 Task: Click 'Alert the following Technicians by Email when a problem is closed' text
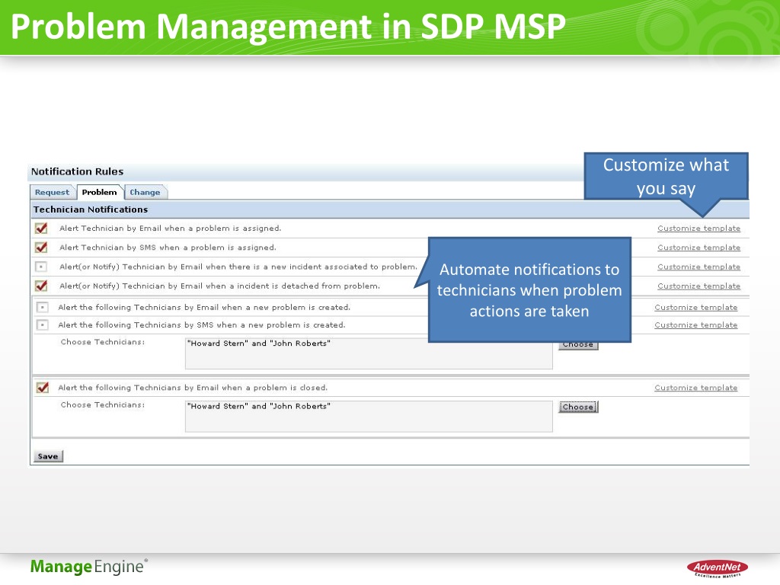point(193,388)
